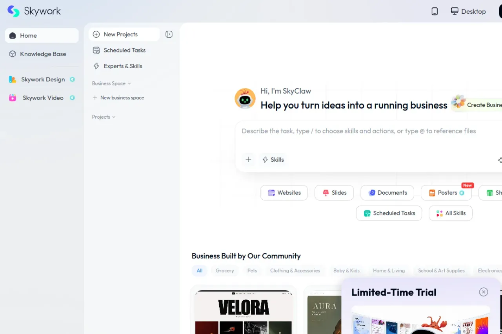Click the Create Business button

pyautogui.click(x=477, y=105)
